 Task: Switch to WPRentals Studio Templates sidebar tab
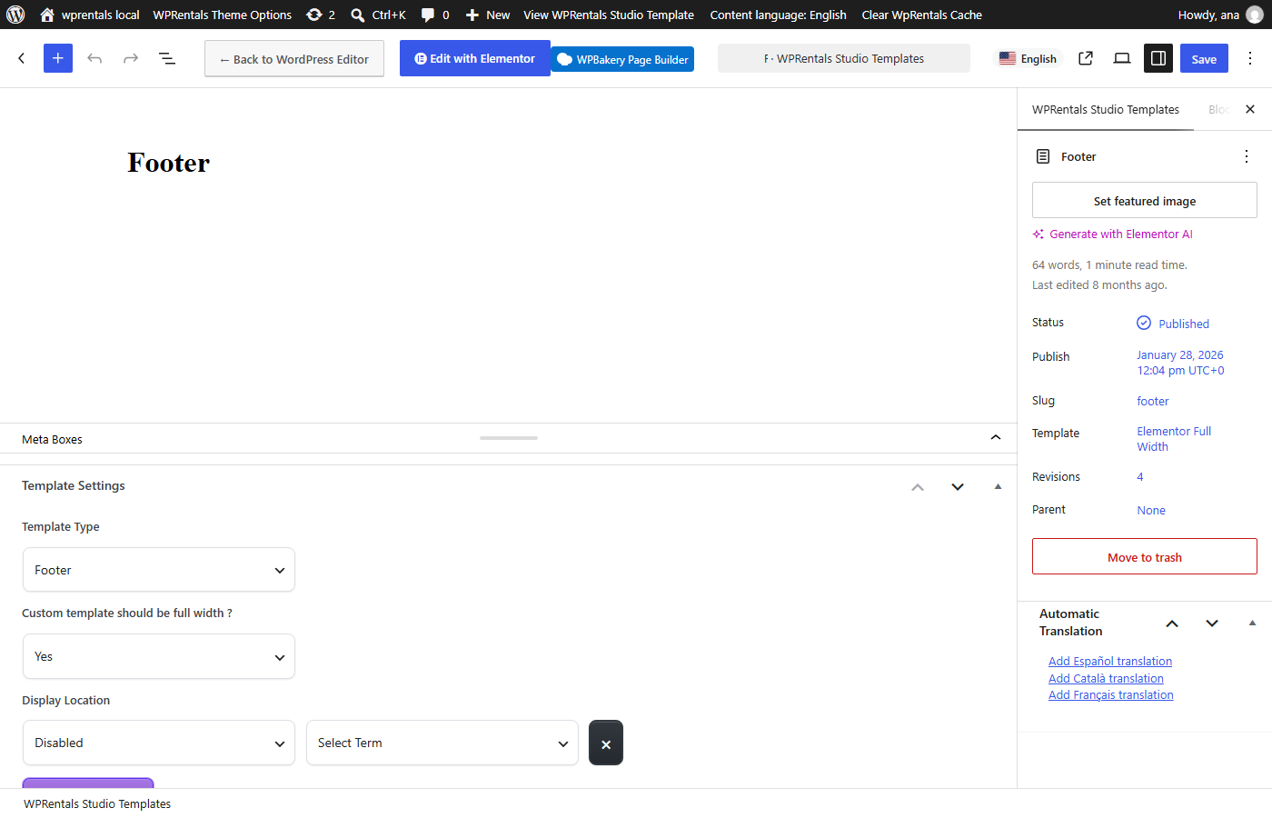pyautogui.click(x=1106, y=109)
